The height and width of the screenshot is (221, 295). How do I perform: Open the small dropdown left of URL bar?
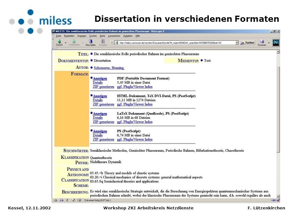[112, 43]
